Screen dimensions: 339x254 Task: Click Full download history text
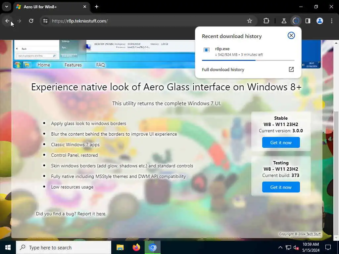coord(223,69)
